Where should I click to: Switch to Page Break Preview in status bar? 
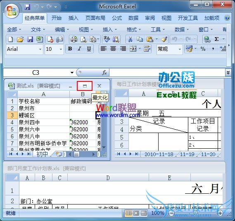click(x=144, y=213)
